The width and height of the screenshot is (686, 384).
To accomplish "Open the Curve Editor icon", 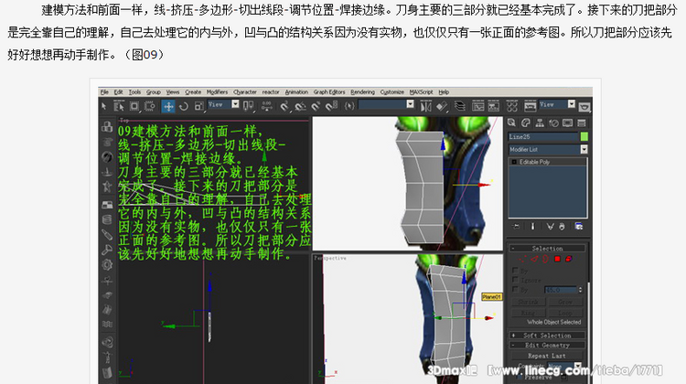I will pos(477,106).
